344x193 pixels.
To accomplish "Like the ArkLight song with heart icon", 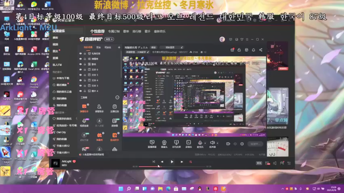I will pyautogui.click(x=74, y=161).
